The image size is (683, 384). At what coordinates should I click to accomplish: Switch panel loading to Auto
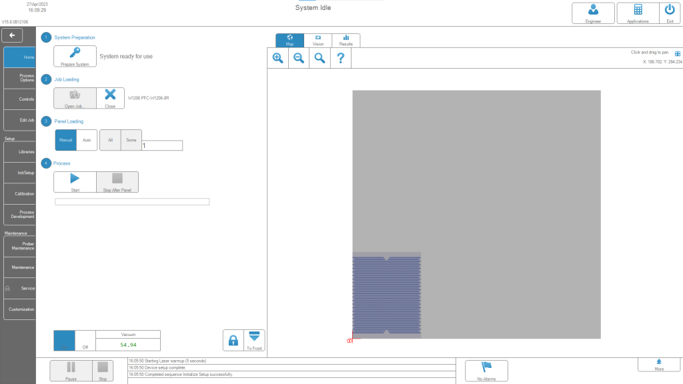(x=87, y=140)
